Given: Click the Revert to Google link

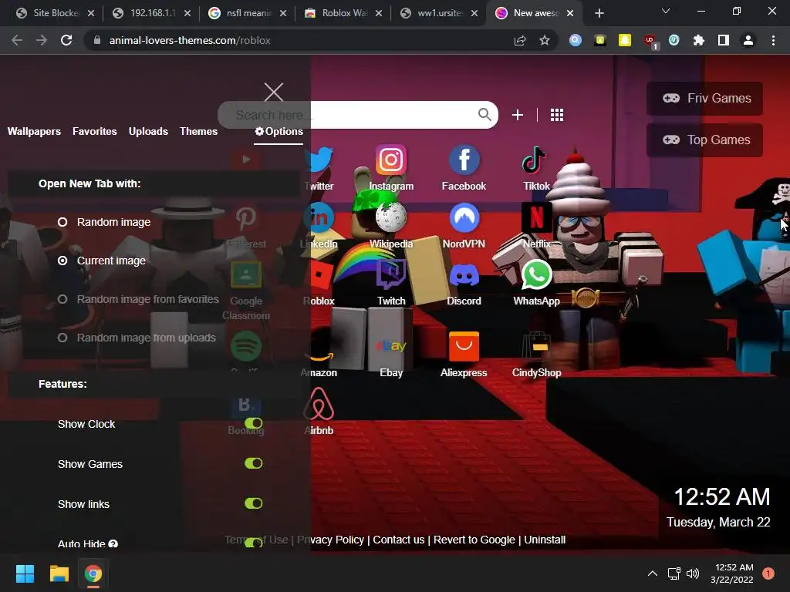Looking at the screenshot, I should tap(474, 540).
